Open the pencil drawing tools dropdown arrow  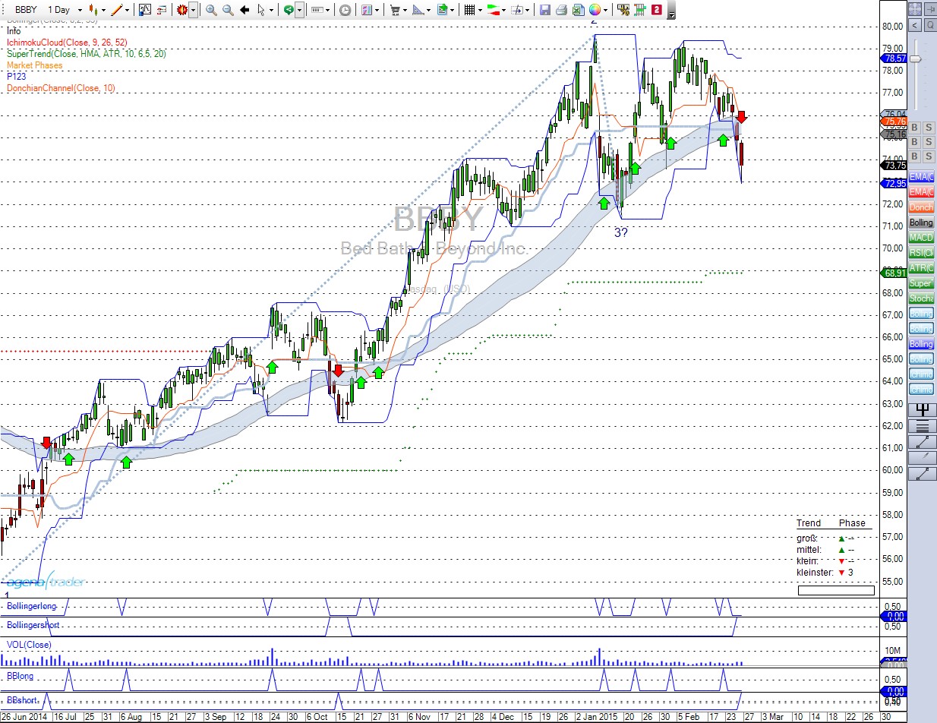(x=127, y=10)
